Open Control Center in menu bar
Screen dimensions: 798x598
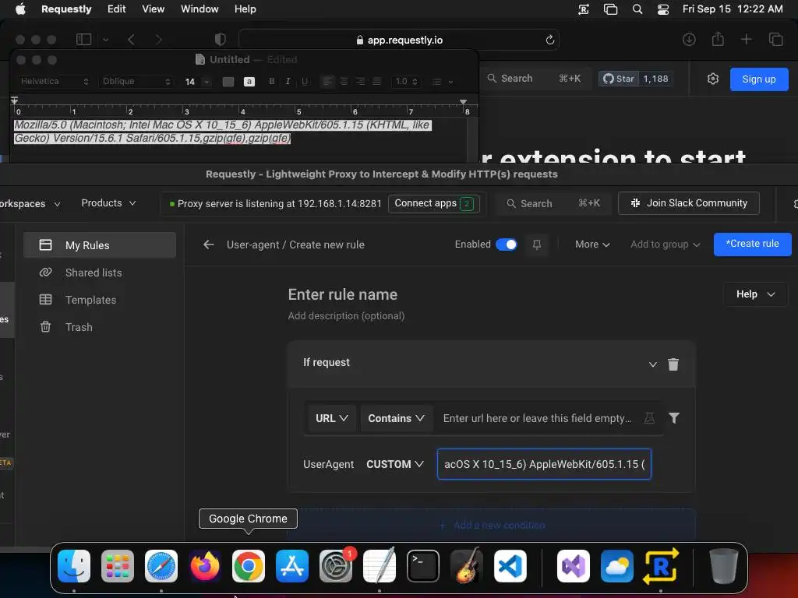(x=663, y=9)
